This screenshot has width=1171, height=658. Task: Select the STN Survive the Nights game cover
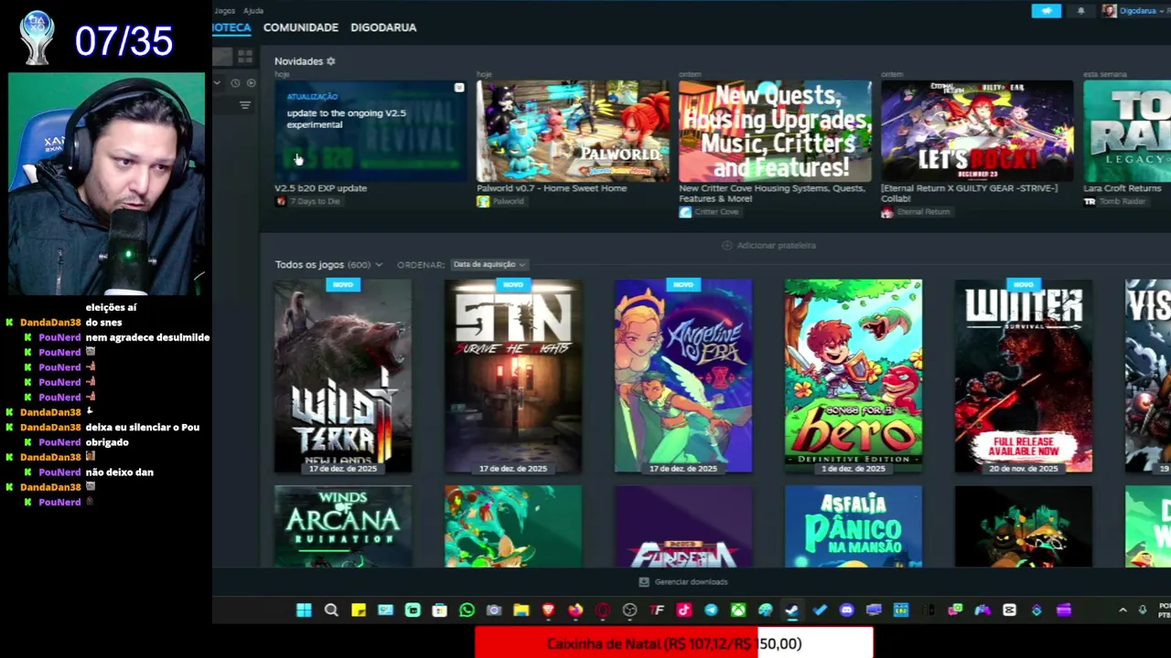(513, 377)
